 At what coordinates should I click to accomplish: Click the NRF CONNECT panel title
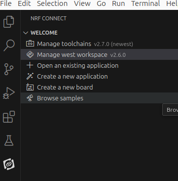click(48, 18)
